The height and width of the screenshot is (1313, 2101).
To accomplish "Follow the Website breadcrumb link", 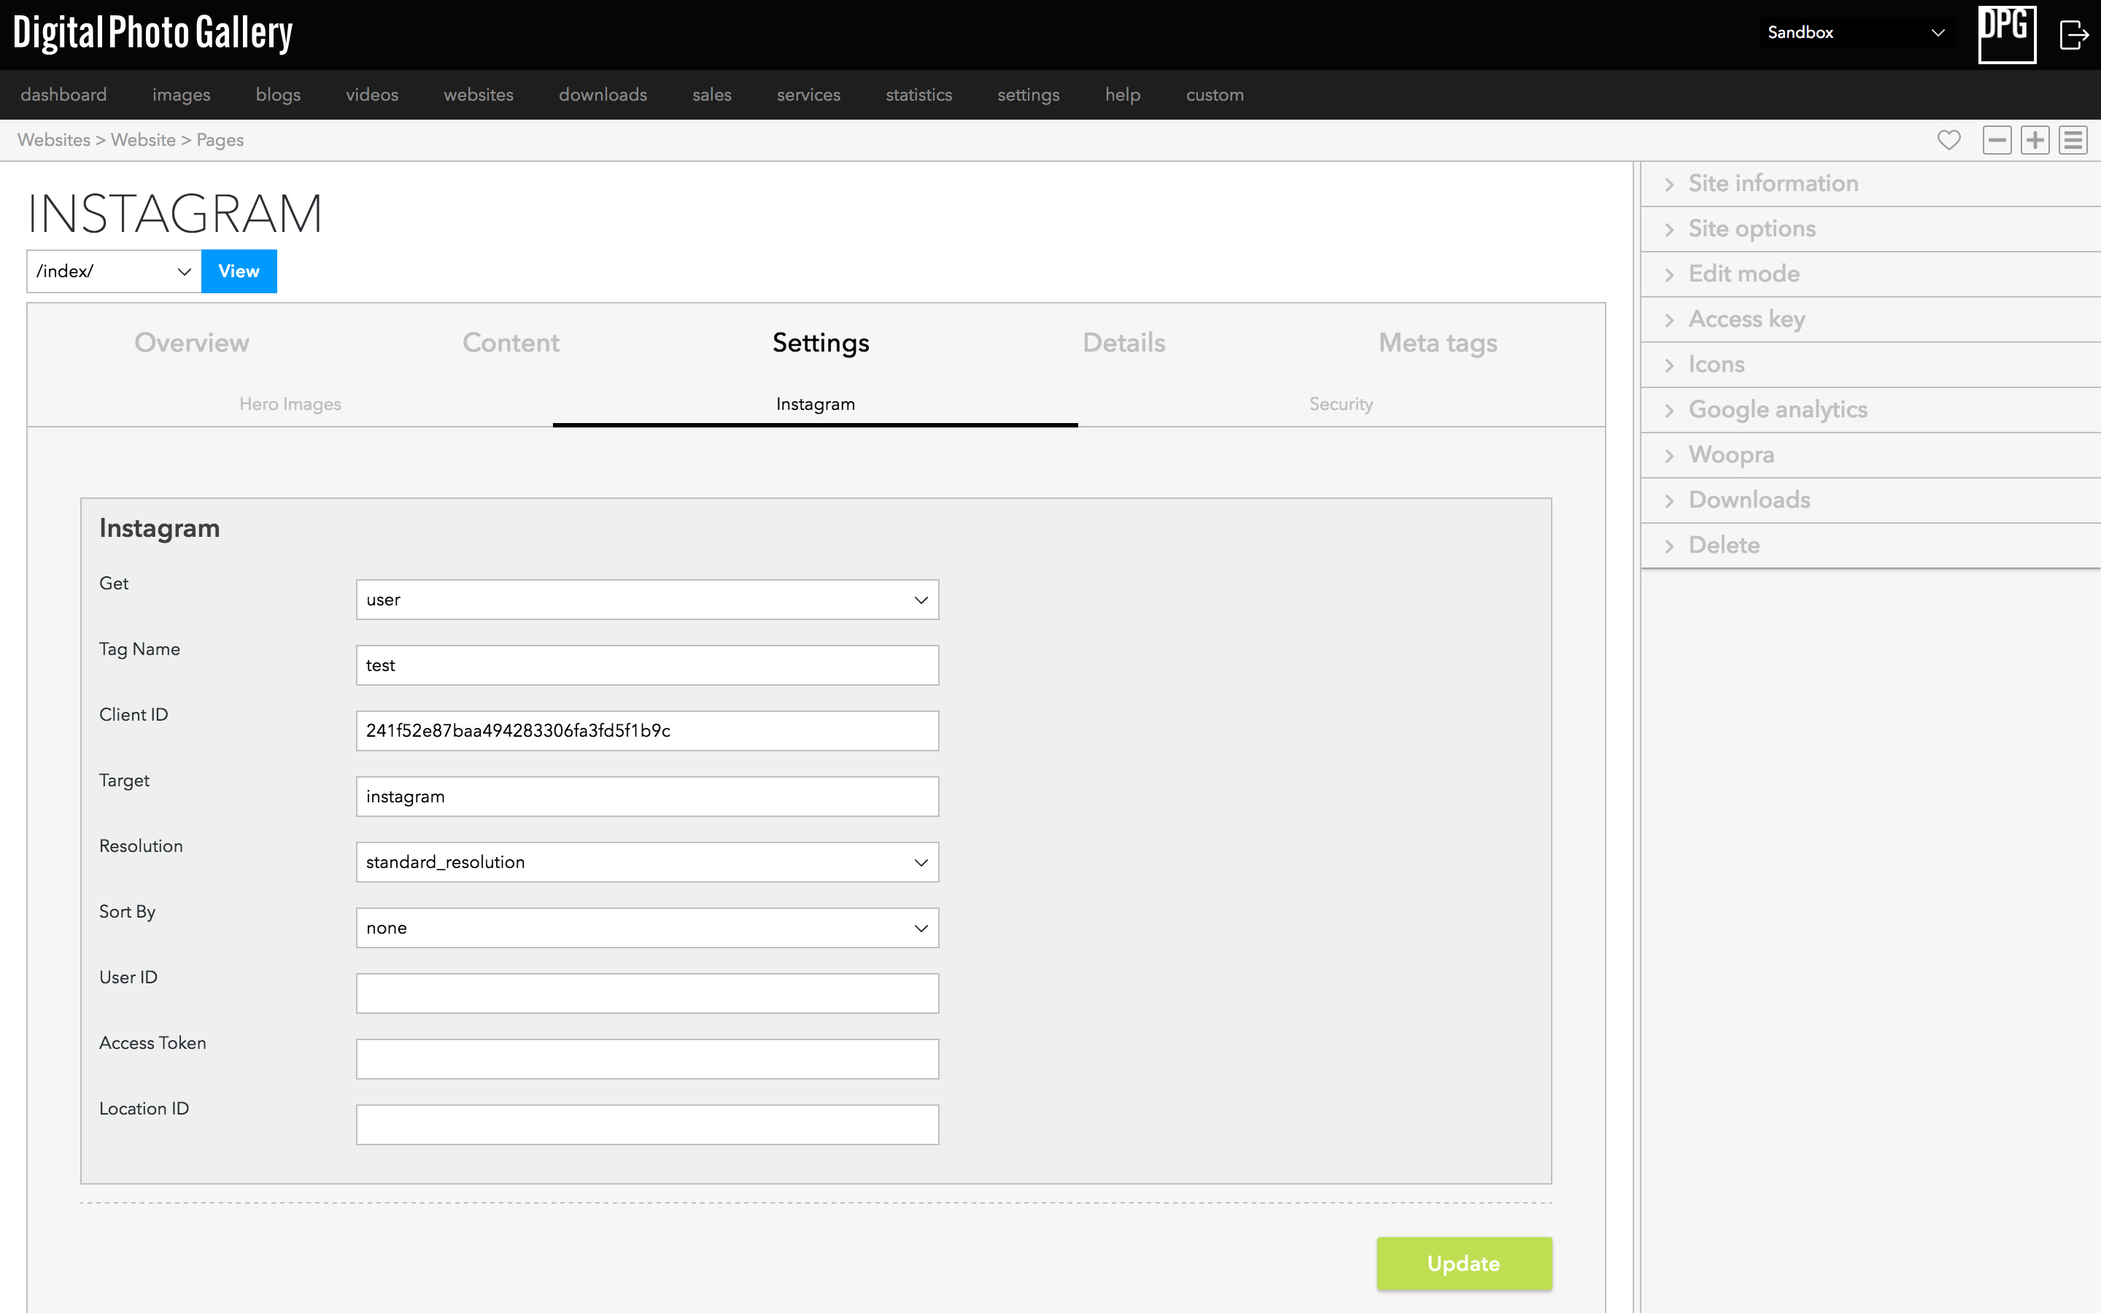I will 143,140.
